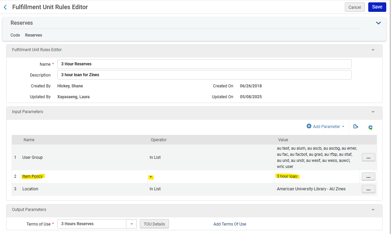391x234 pixels.
Task: Open options for the User Group row via ellipsis
Action: [368, 157]
